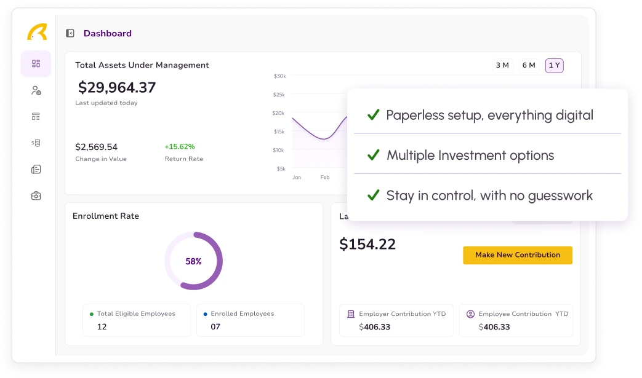This screenshot has width=642, height=378.
Task: Switch to the 3 M view
Action: coord(503,65)
